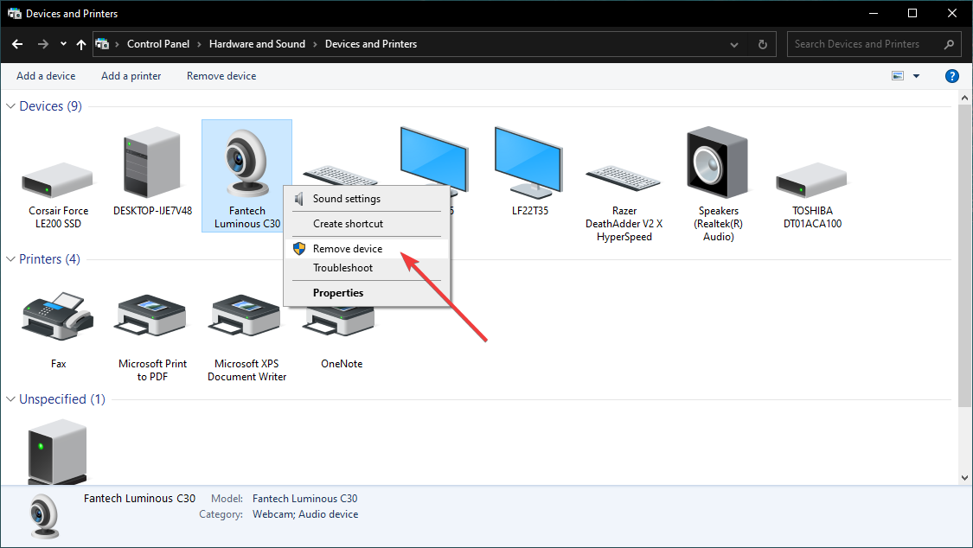Screen dimensions: 973x548
Task: Click Webcam; Audio device category value
Action: click(x=305, y=514)
